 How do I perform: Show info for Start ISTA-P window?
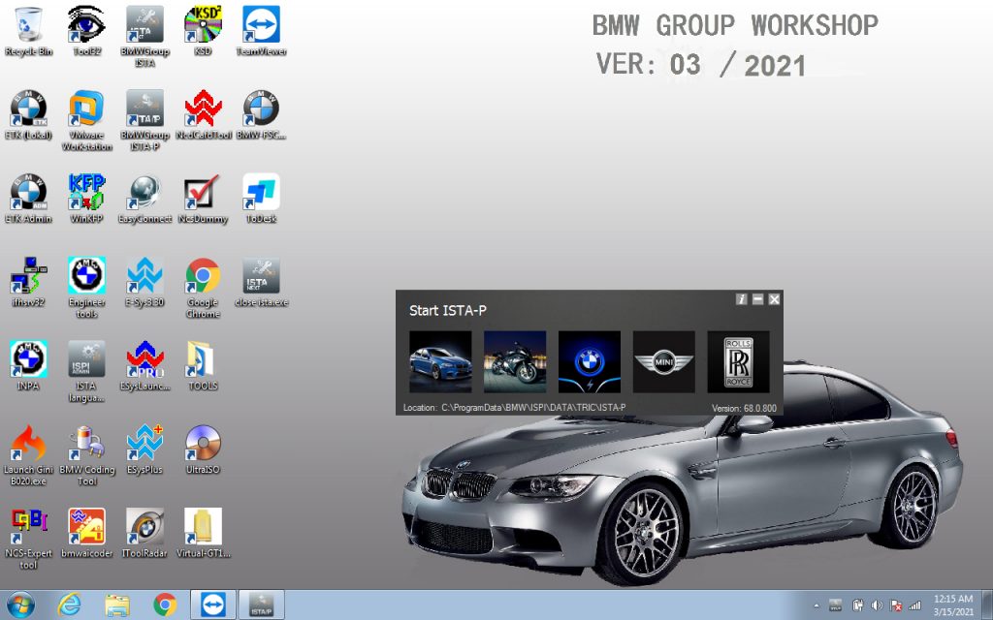click(x=742, y=299)
